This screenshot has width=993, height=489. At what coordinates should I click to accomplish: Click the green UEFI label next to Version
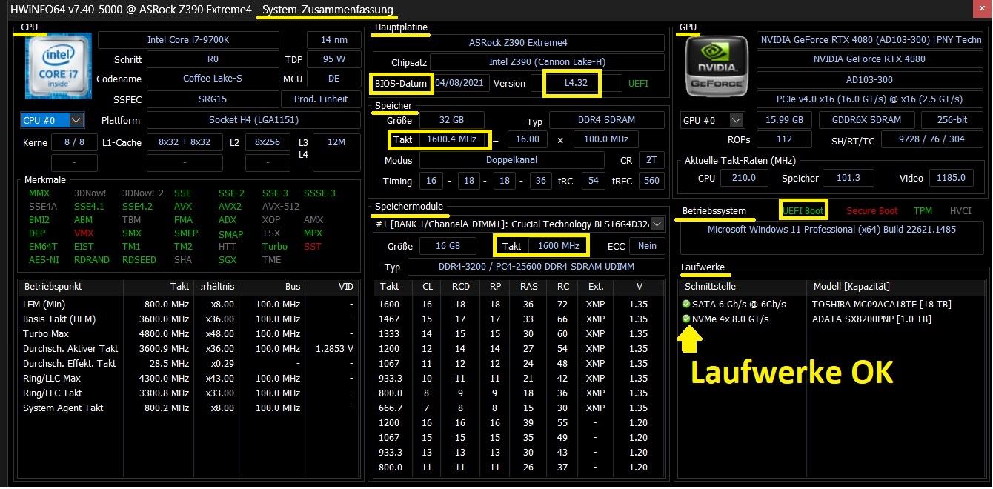point(638,83)
